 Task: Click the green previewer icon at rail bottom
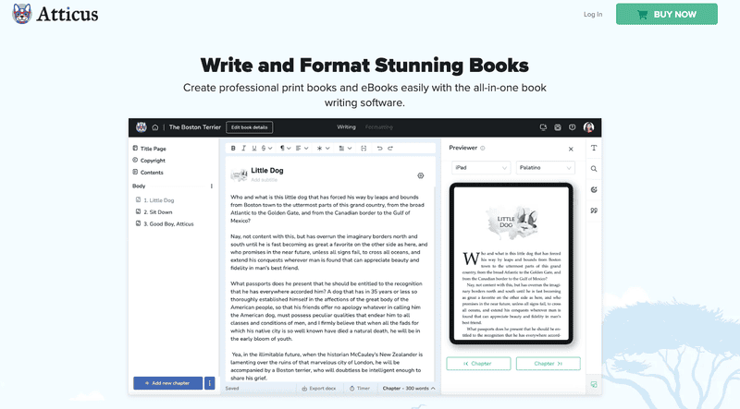pos(594,384)
